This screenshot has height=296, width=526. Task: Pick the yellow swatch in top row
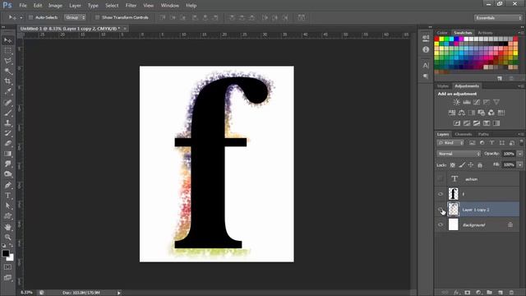[441, 39]
